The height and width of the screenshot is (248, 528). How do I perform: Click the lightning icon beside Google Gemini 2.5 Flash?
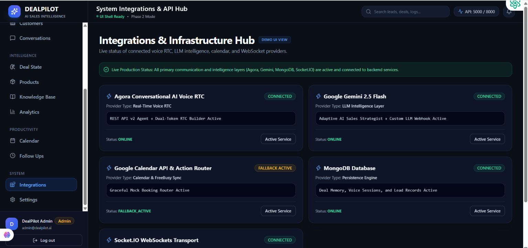[x=318, y=97]
